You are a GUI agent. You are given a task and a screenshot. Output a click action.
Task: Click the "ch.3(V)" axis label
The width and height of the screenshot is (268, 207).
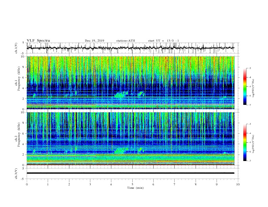16,174
